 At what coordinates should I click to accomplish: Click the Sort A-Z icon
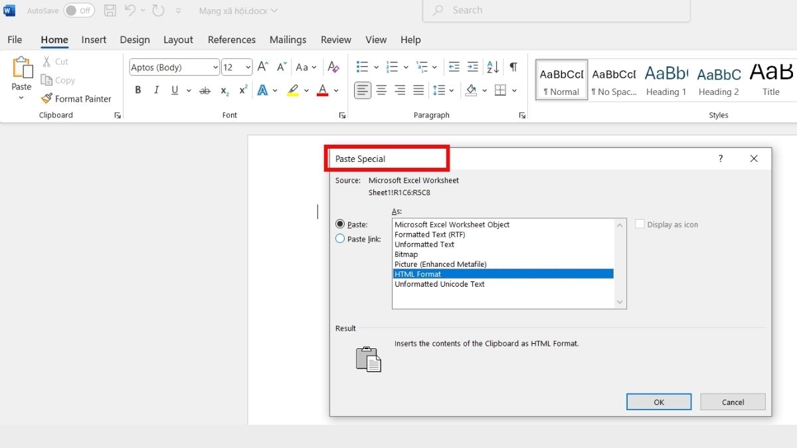tap(493, 67)
